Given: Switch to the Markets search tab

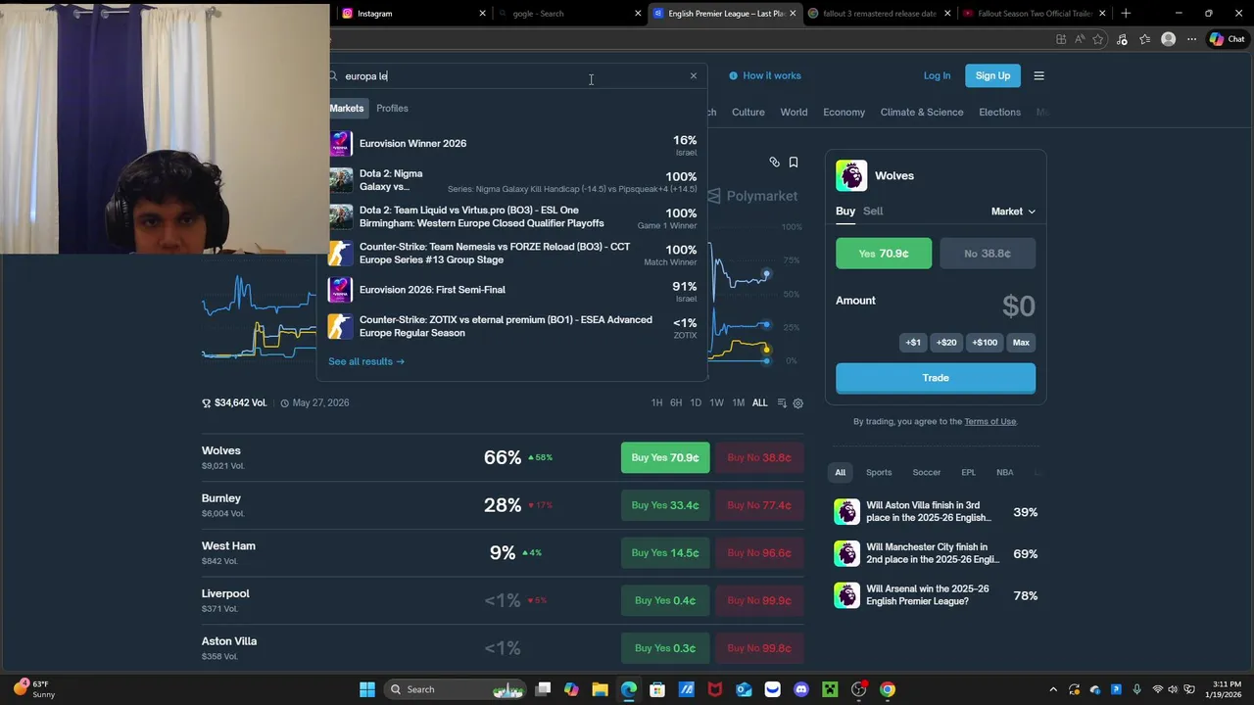Looking at the screenshot, I should coord(347,109).
